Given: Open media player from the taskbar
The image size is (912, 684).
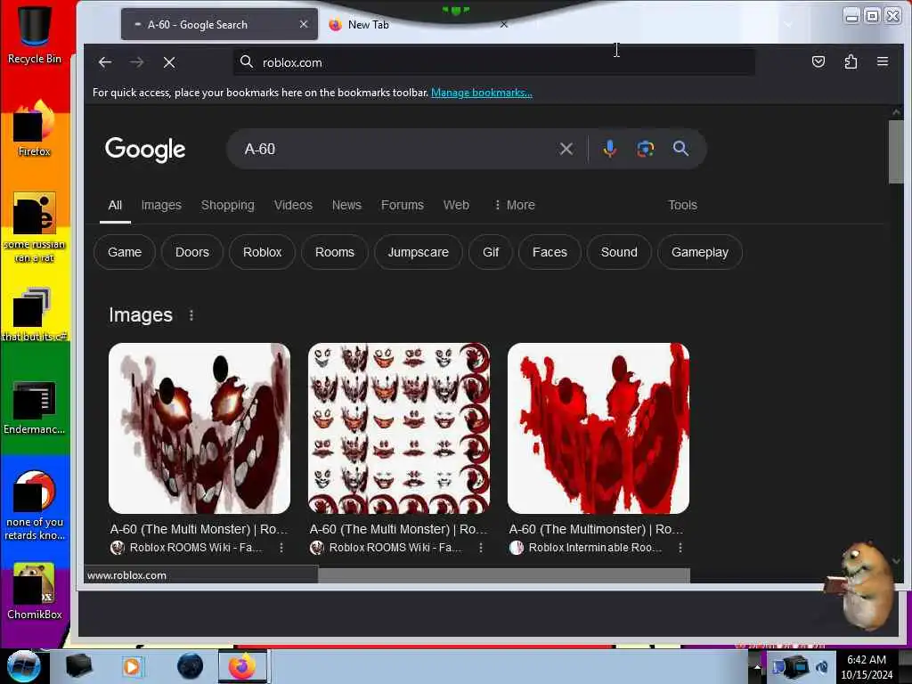Looking at the screenshot, I should click(x=132, y=666).
